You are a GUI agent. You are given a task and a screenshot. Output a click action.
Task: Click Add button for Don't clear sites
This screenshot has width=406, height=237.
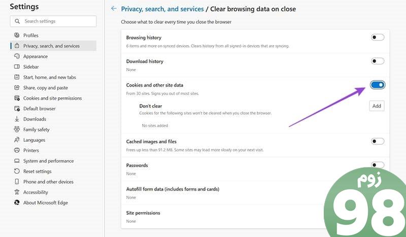pos(377,106)
